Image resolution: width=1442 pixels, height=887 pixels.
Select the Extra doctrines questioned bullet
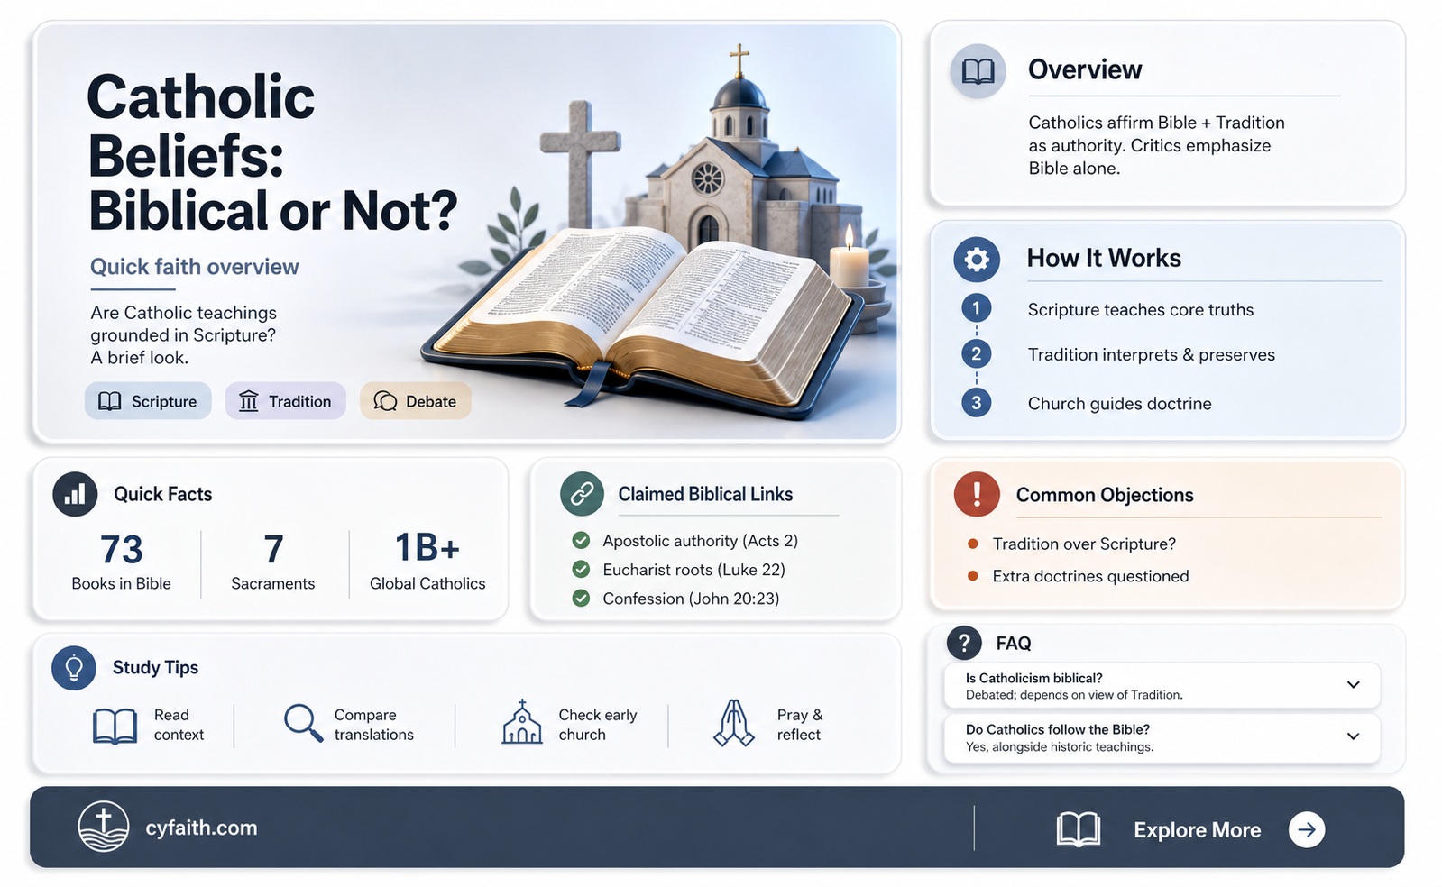pyautogui.click(x=973, y=575)
